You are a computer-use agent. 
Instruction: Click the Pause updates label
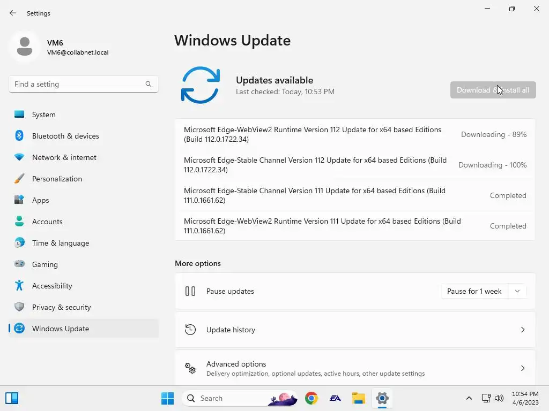point(230,291)
